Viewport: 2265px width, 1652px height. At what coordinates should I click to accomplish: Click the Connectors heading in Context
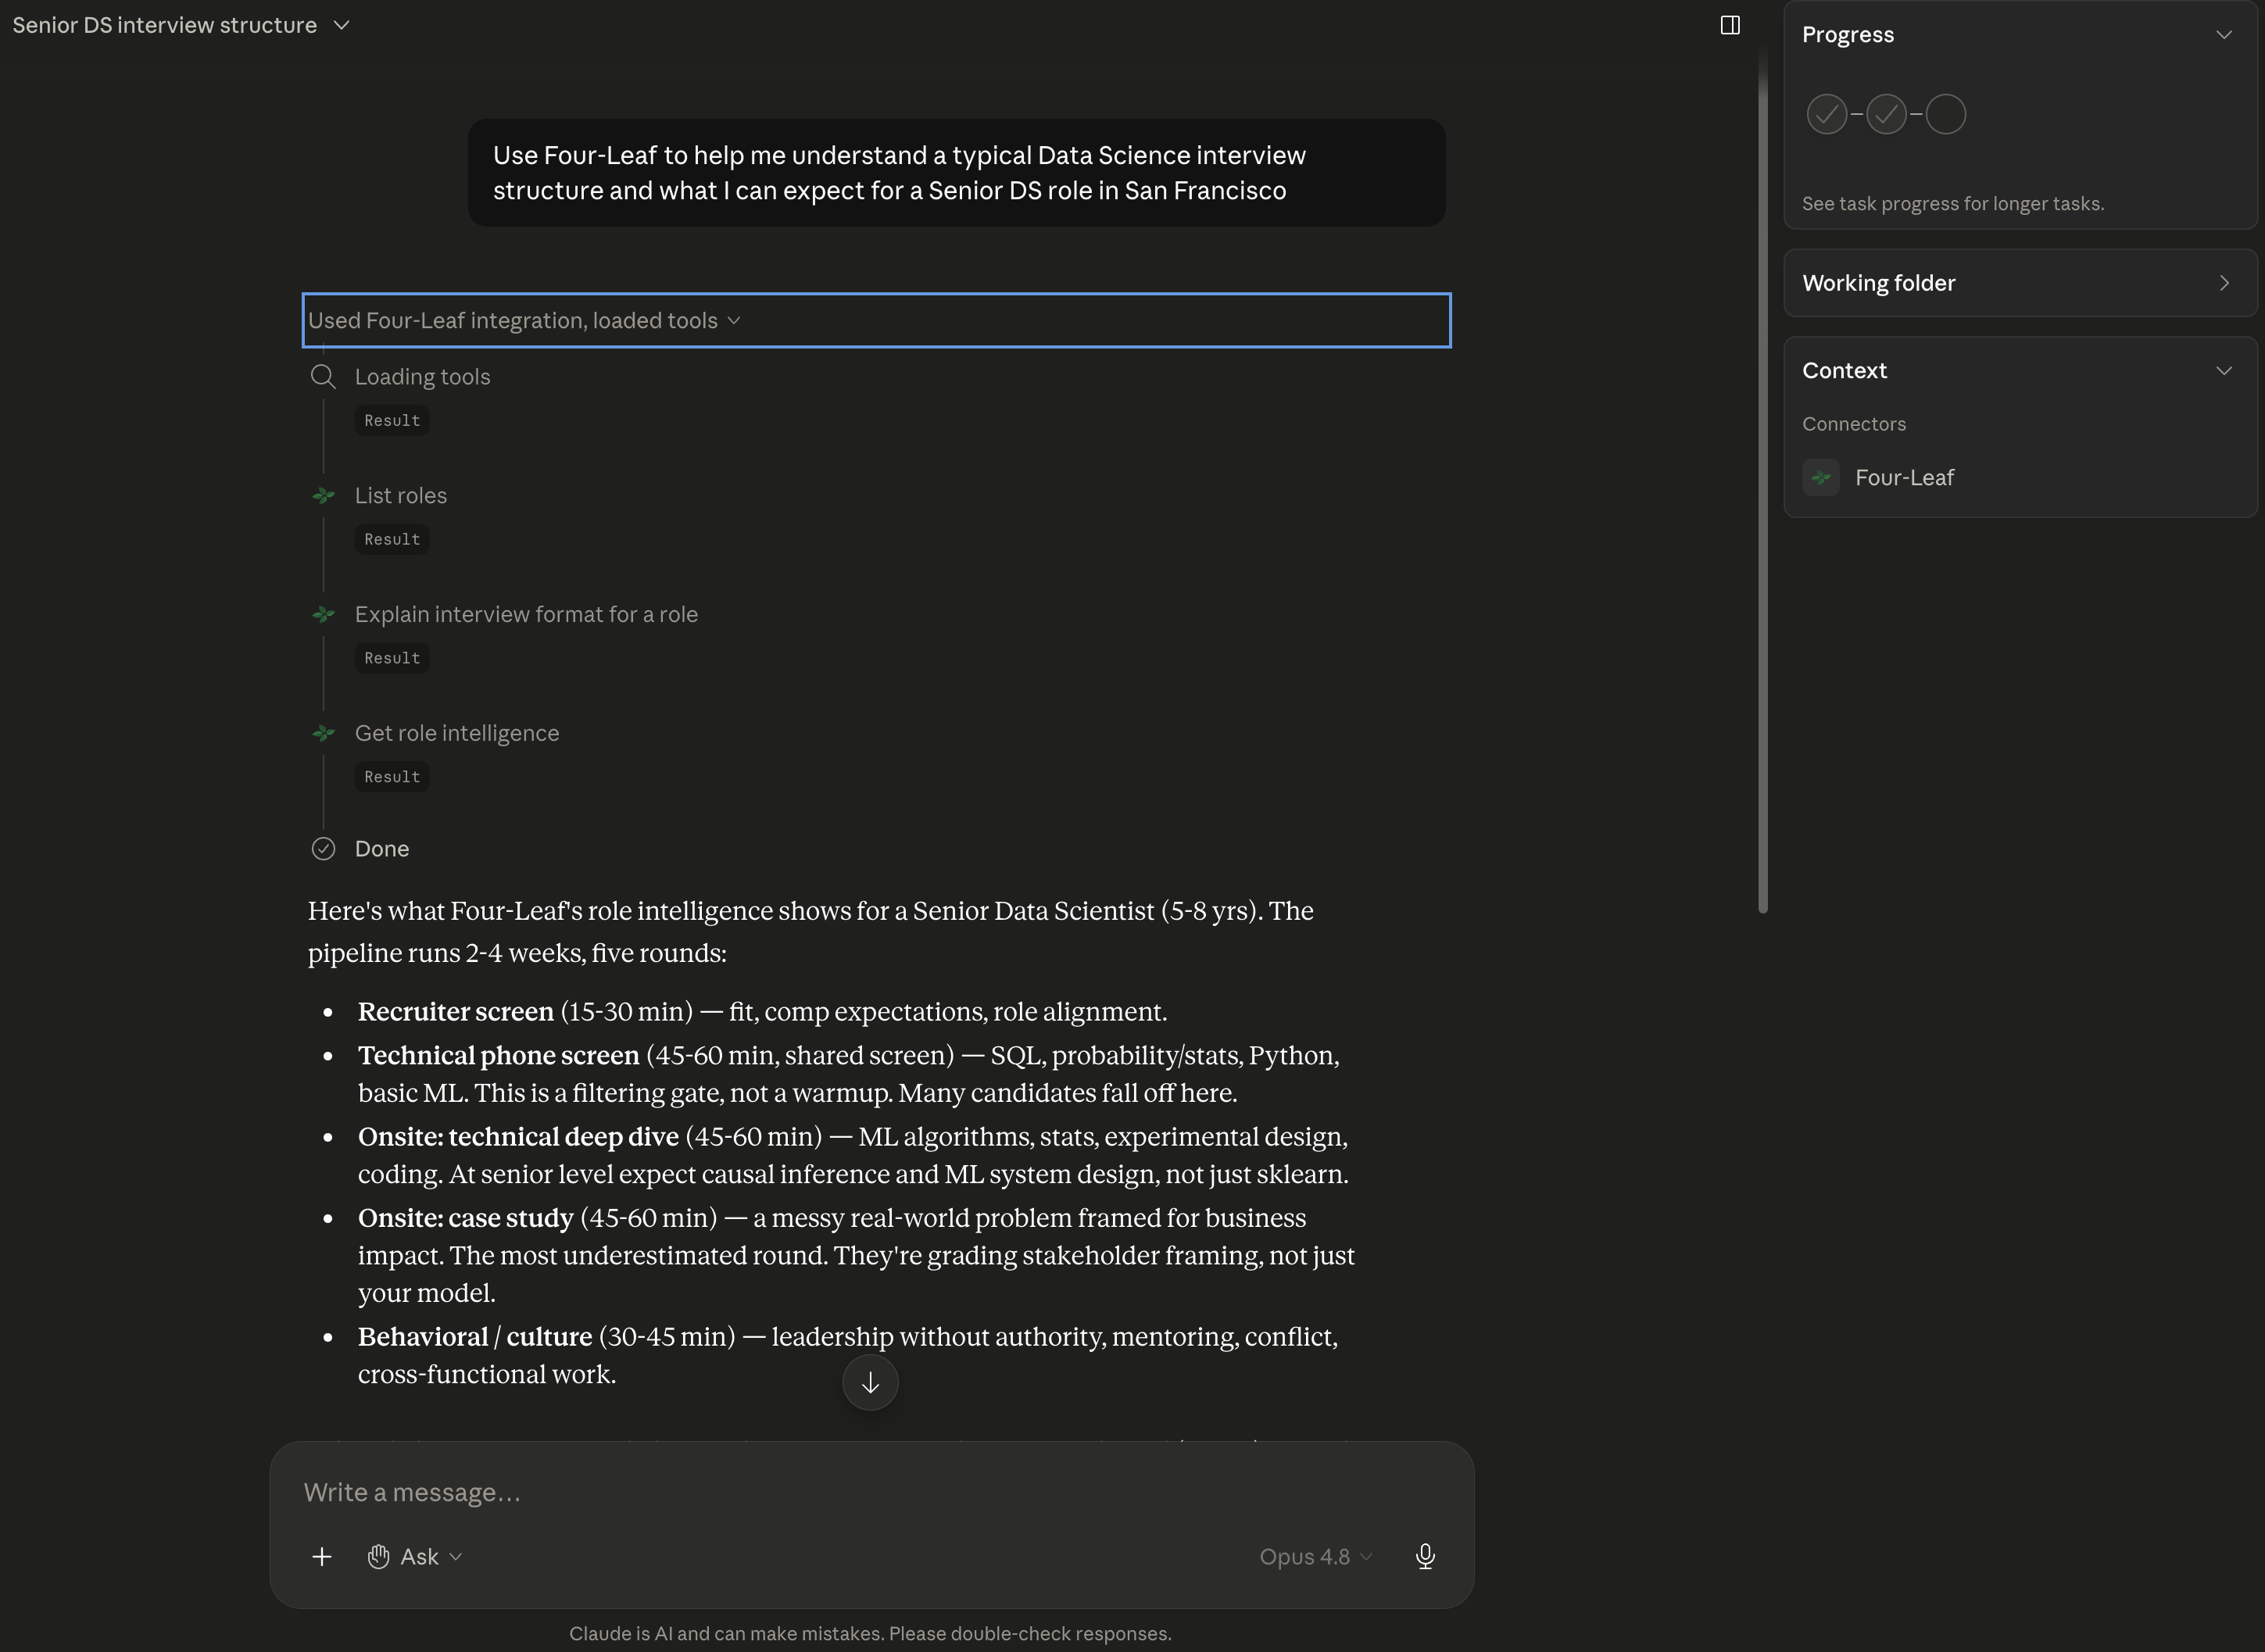pyautogui.click(x=1853, y=424)
